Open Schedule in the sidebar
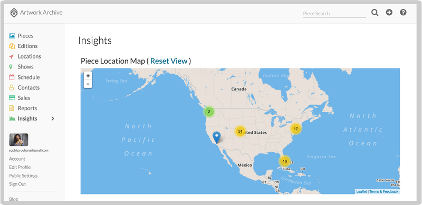Screen dimensions: 422x205 (x=29, y=77)
